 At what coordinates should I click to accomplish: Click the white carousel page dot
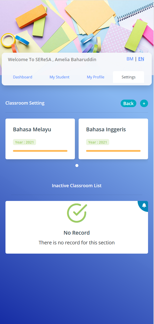pos(77,165)
